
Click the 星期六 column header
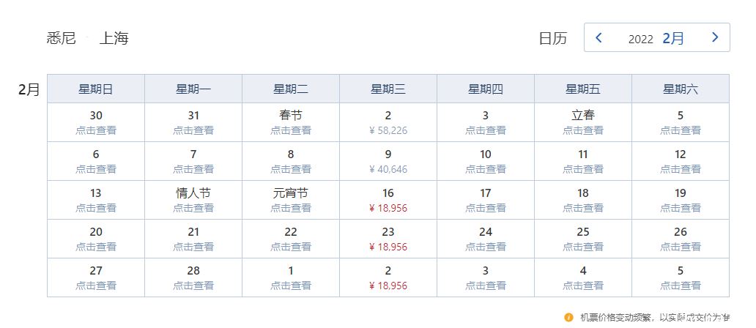[x=681, y=89]
